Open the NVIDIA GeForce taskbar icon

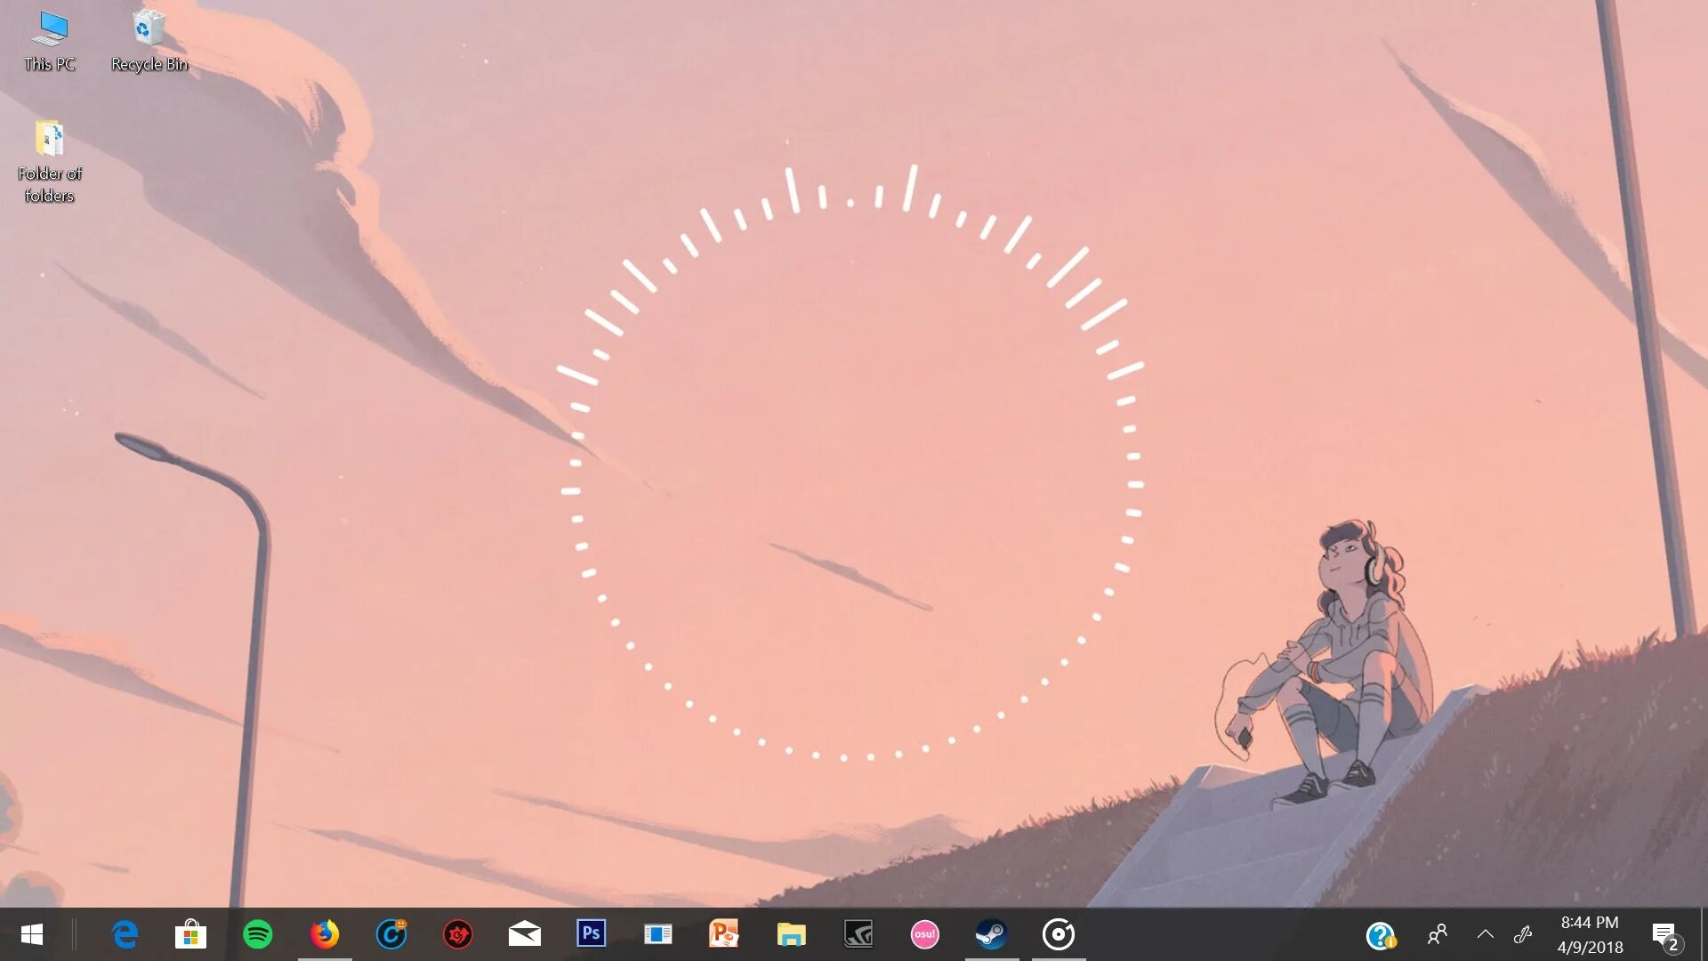(858, 934)
